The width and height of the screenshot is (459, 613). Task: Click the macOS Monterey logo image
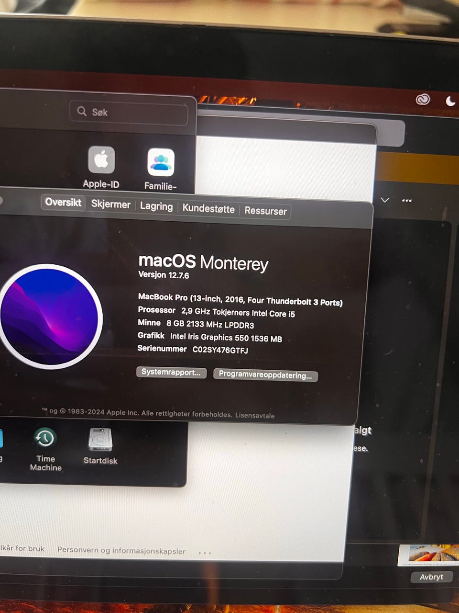50,317
